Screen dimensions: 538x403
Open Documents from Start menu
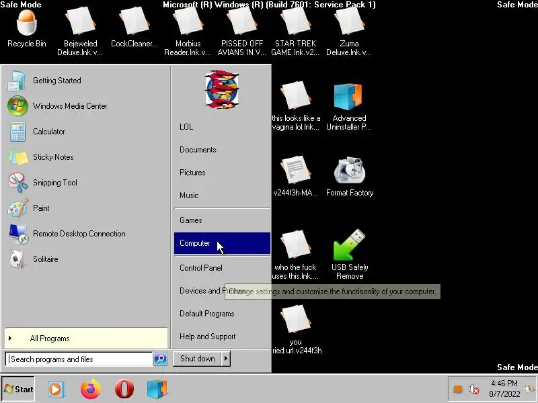(x=222, y=150)
